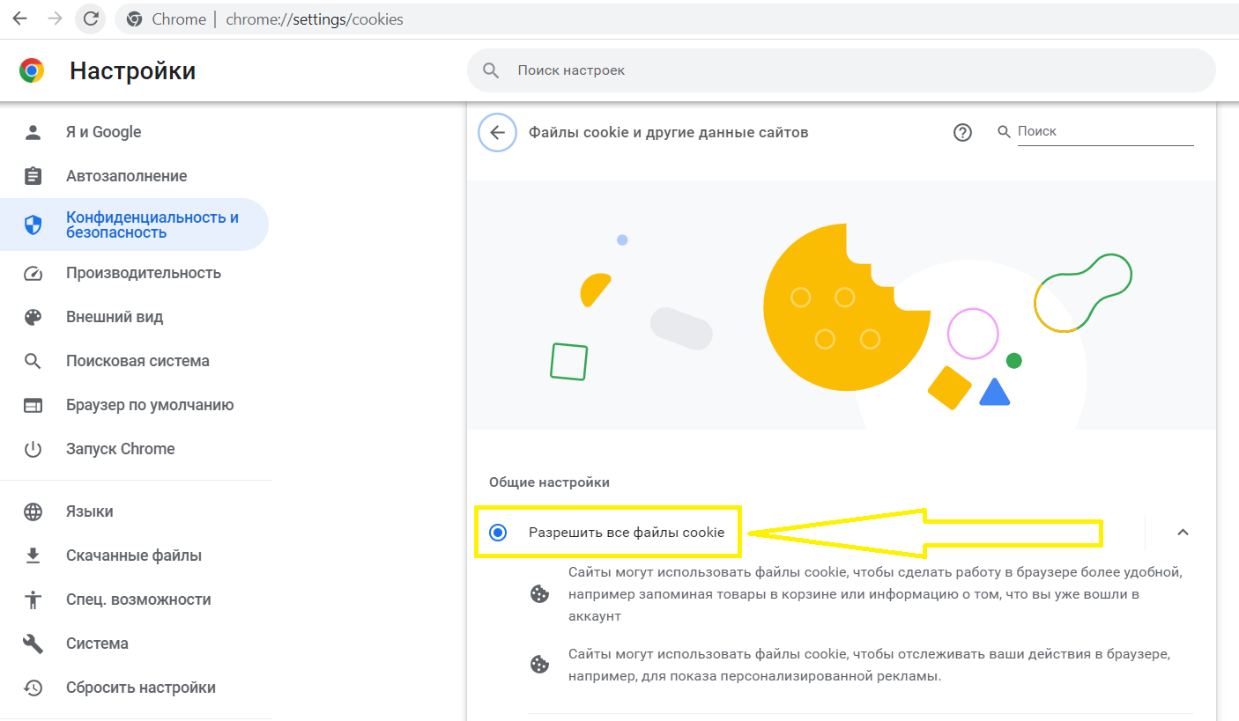Screen dimensions: 1239x721
Task: Click the cookie icon beside персонализированной рекламы text
Action: [539, 665]
